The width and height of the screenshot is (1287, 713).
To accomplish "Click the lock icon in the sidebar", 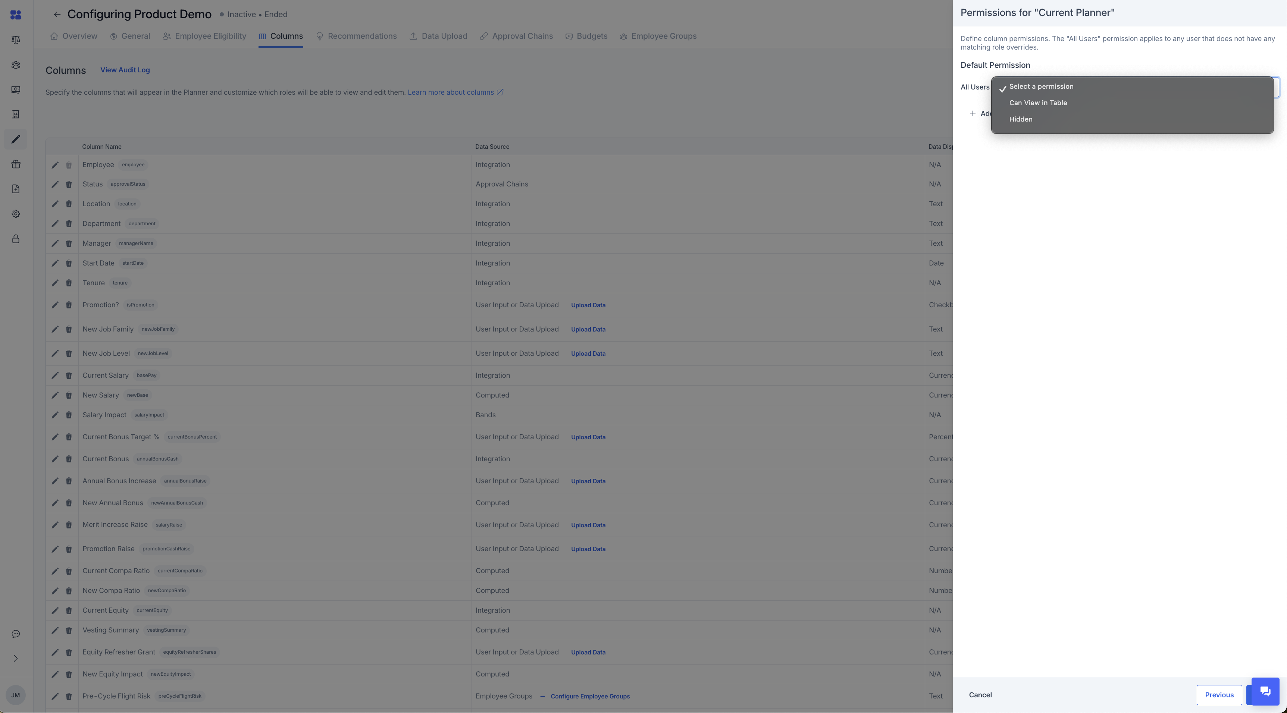I will coord(15,239).
